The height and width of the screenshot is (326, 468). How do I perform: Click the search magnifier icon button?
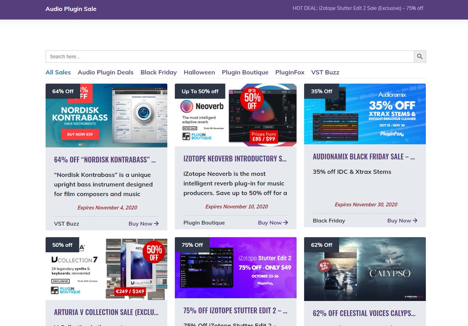(420, 57)
